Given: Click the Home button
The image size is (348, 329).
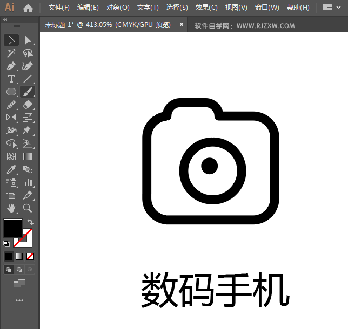Looking at the screenshot, I should point(28,8).
